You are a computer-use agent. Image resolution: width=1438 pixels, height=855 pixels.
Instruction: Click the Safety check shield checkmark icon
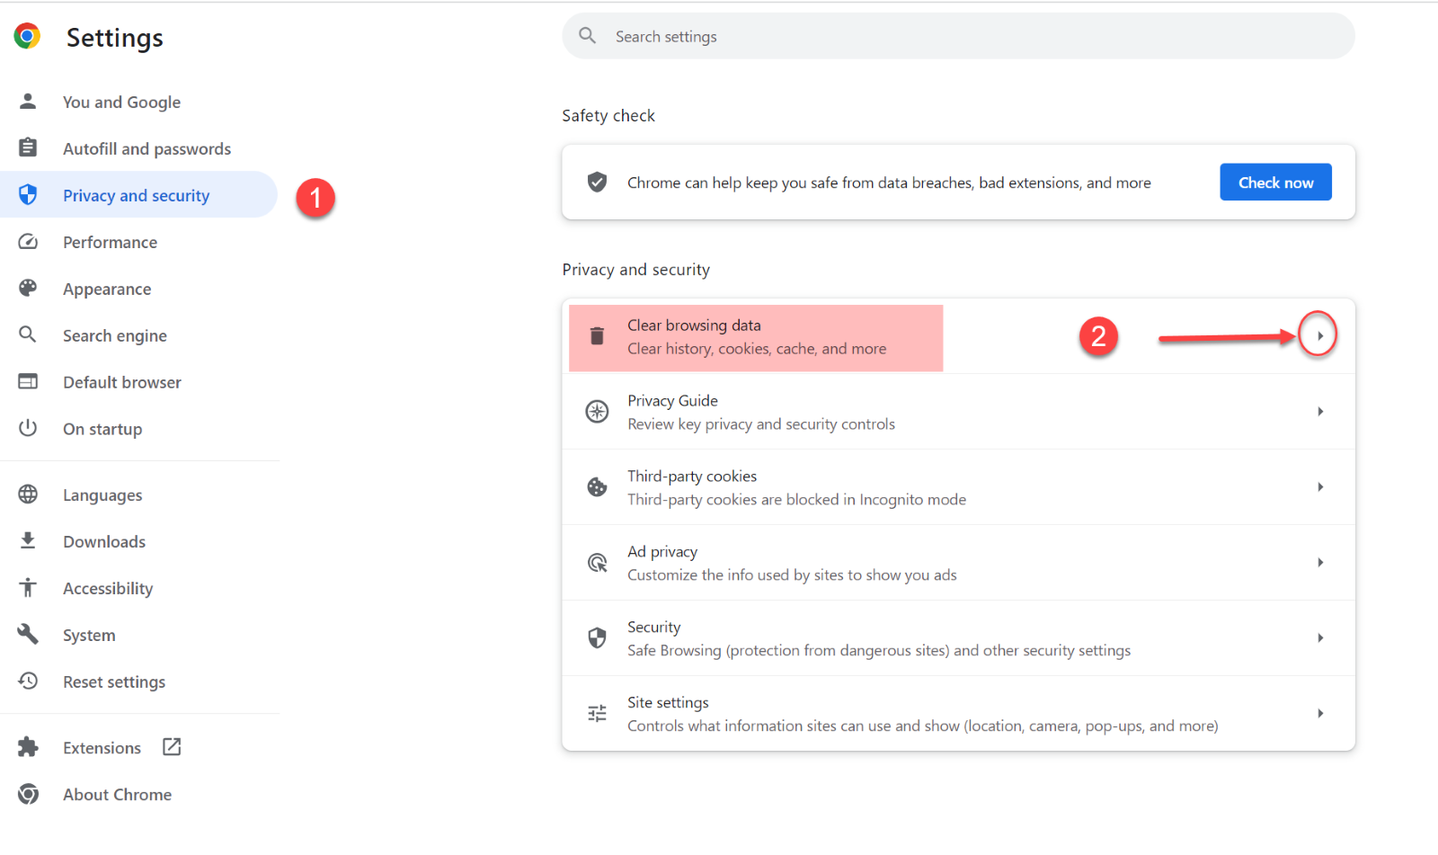pyautogui.click(x=597, y=183)
